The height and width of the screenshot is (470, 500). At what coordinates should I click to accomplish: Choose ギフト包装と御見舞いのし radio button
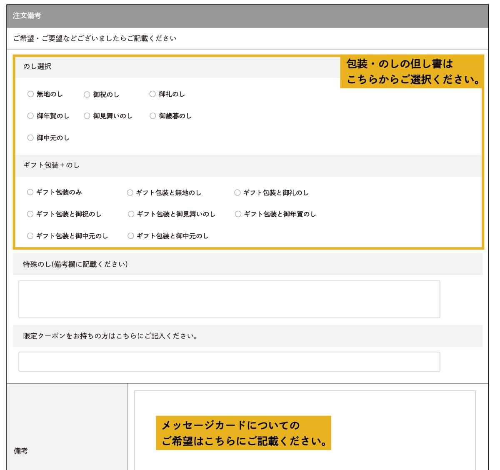131,214
